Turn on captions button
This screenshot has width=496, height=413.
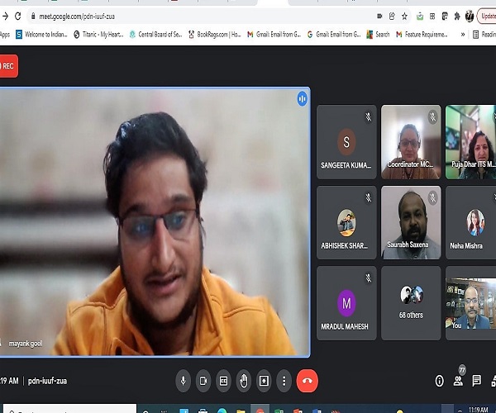pos(224,381)
